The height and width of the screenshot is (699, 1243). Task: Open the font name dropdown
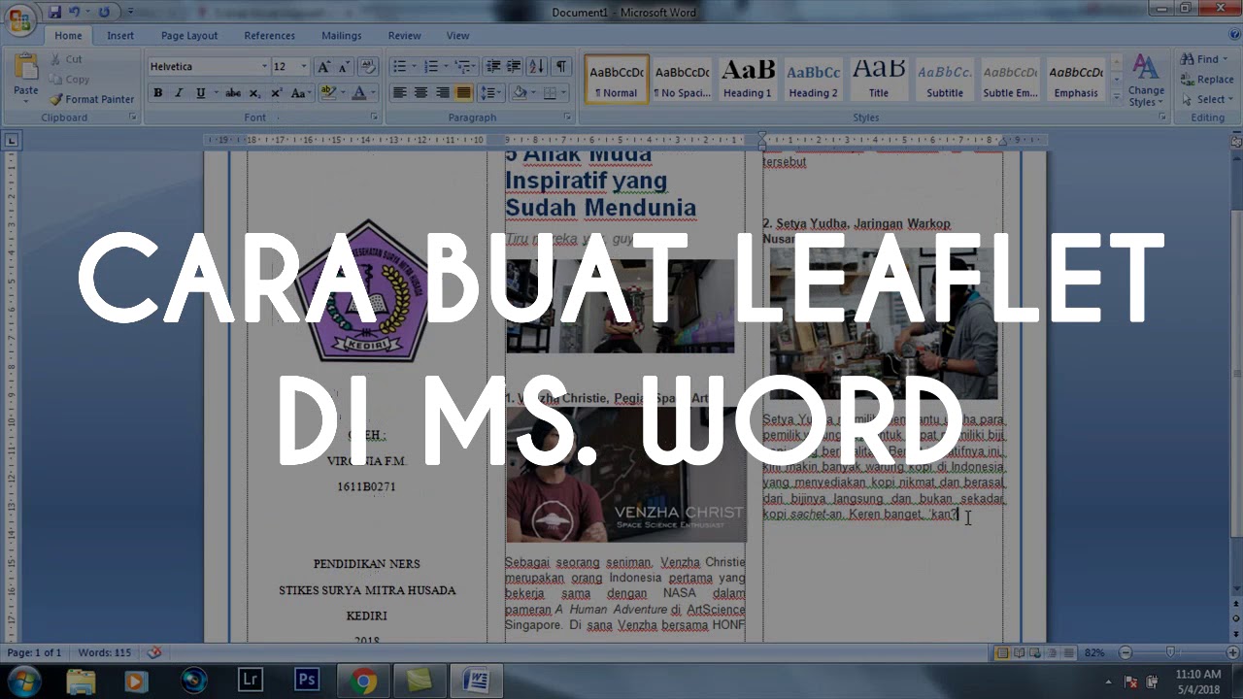tap(264, 67)
